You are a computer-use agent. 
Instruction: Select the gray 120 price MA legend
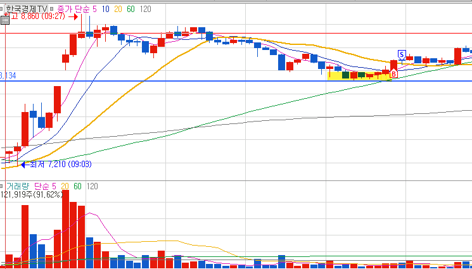click(x=145, y=9)
